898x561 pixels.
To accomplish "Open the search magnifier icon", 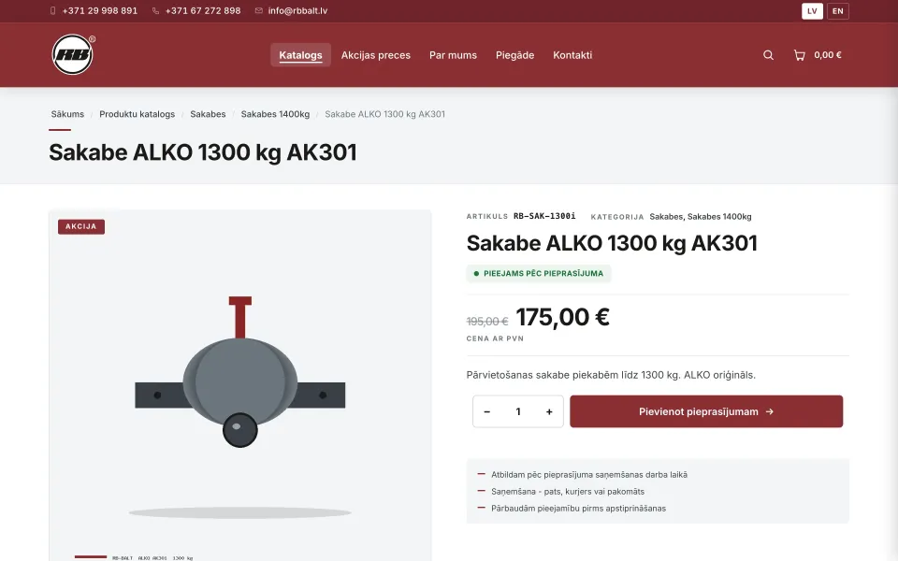I will [x=768, y=55].
